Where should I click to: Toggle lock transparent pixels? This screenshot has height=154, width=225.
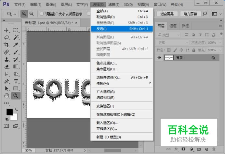[169, 50]
